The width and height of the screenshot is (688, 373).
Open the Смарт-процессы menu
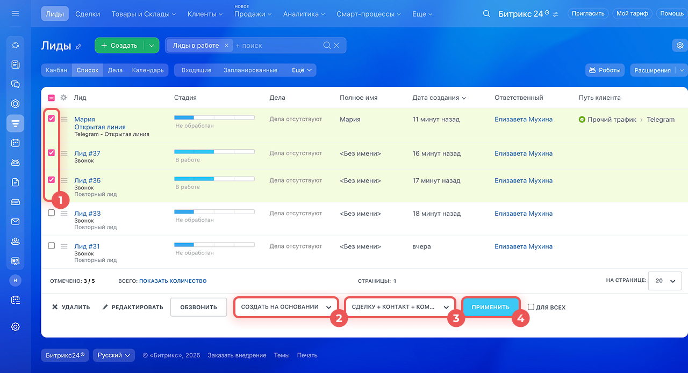click(369, 14)
